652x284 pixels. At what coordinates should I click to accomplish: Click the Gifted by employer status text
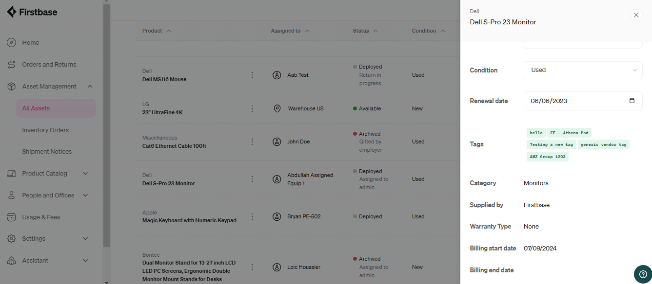click(x=371, y=146)
